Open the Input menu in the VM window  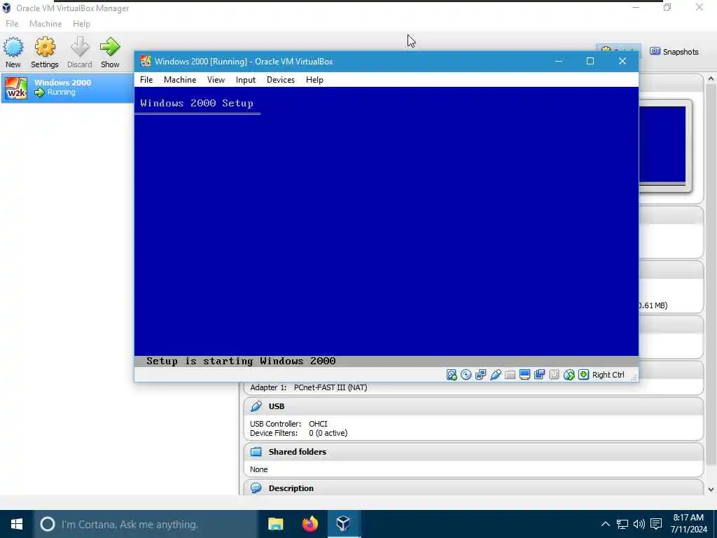(246, 80)
